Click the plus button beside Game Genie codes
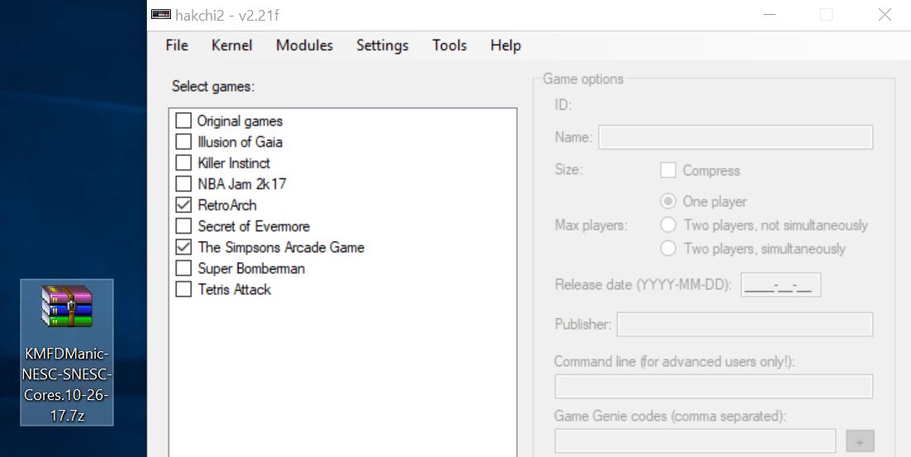 click(860, 442)
